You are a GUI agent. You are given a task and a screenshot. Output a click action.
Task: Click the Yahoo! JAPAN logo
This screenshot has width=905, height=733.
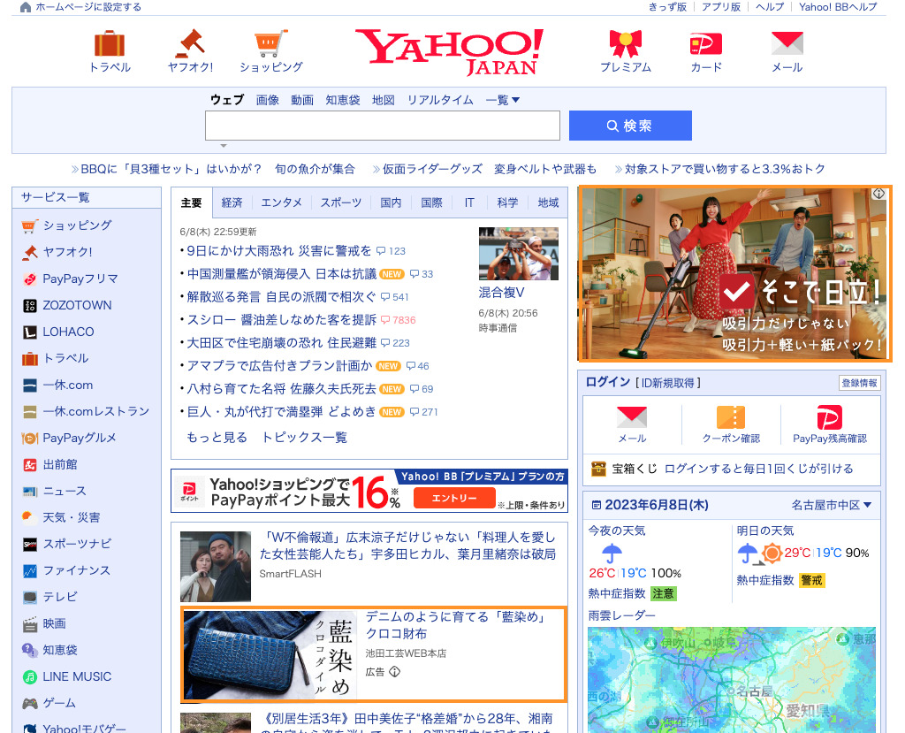point(450,52)
